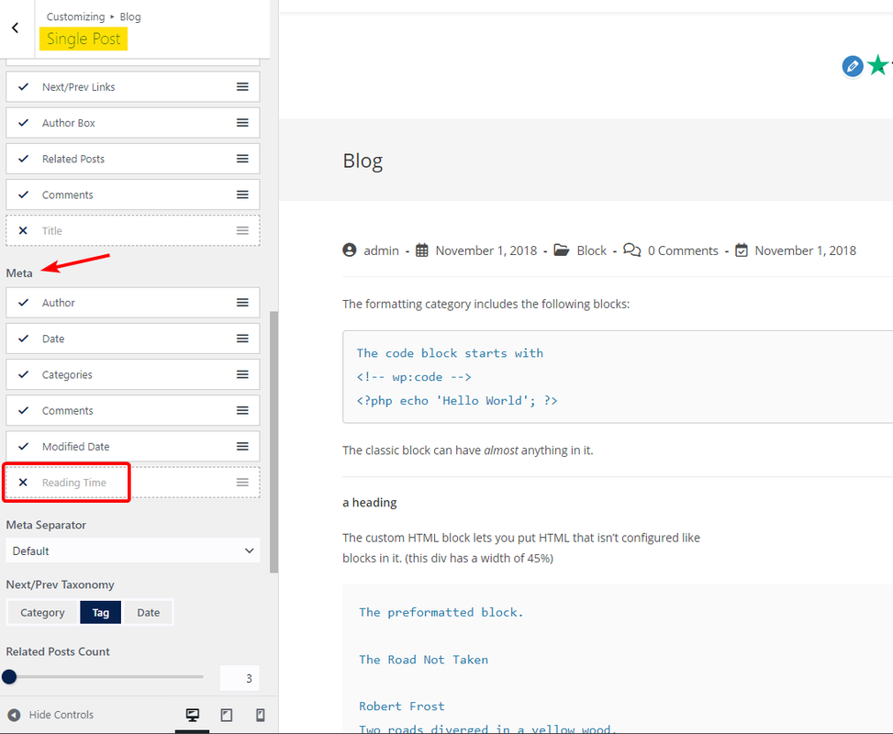
Task: Disable Categories meta checkmark
Action: pyautogui.click(x=23, y=374)
